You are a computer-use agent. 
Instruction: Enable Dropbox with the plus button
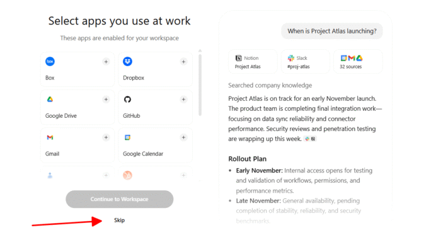(x=183, y=62)
